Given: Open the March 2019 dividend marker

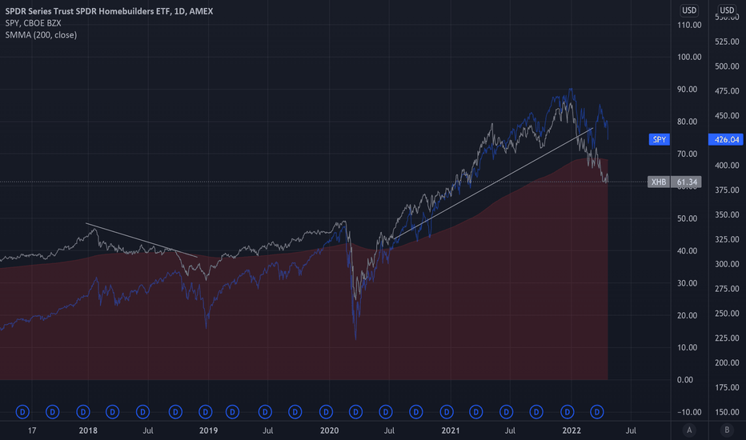Looking at the screenshot, I should (232, 411).
